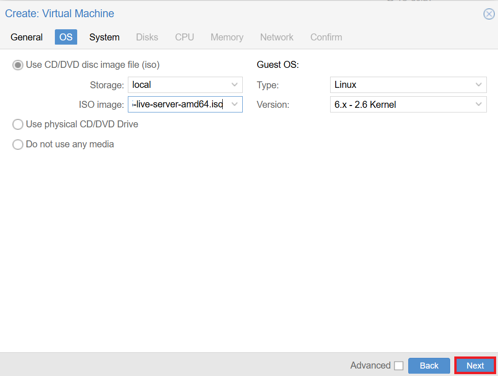
Task: Select the OS tab
Action: pyautogui.click(x=66, y=37)
